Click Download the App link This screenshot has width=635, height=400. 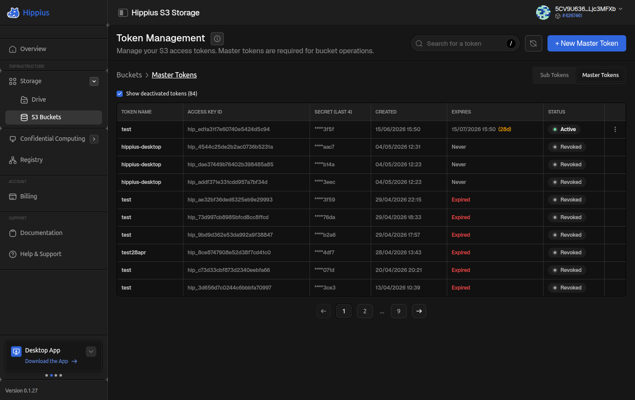51,361
